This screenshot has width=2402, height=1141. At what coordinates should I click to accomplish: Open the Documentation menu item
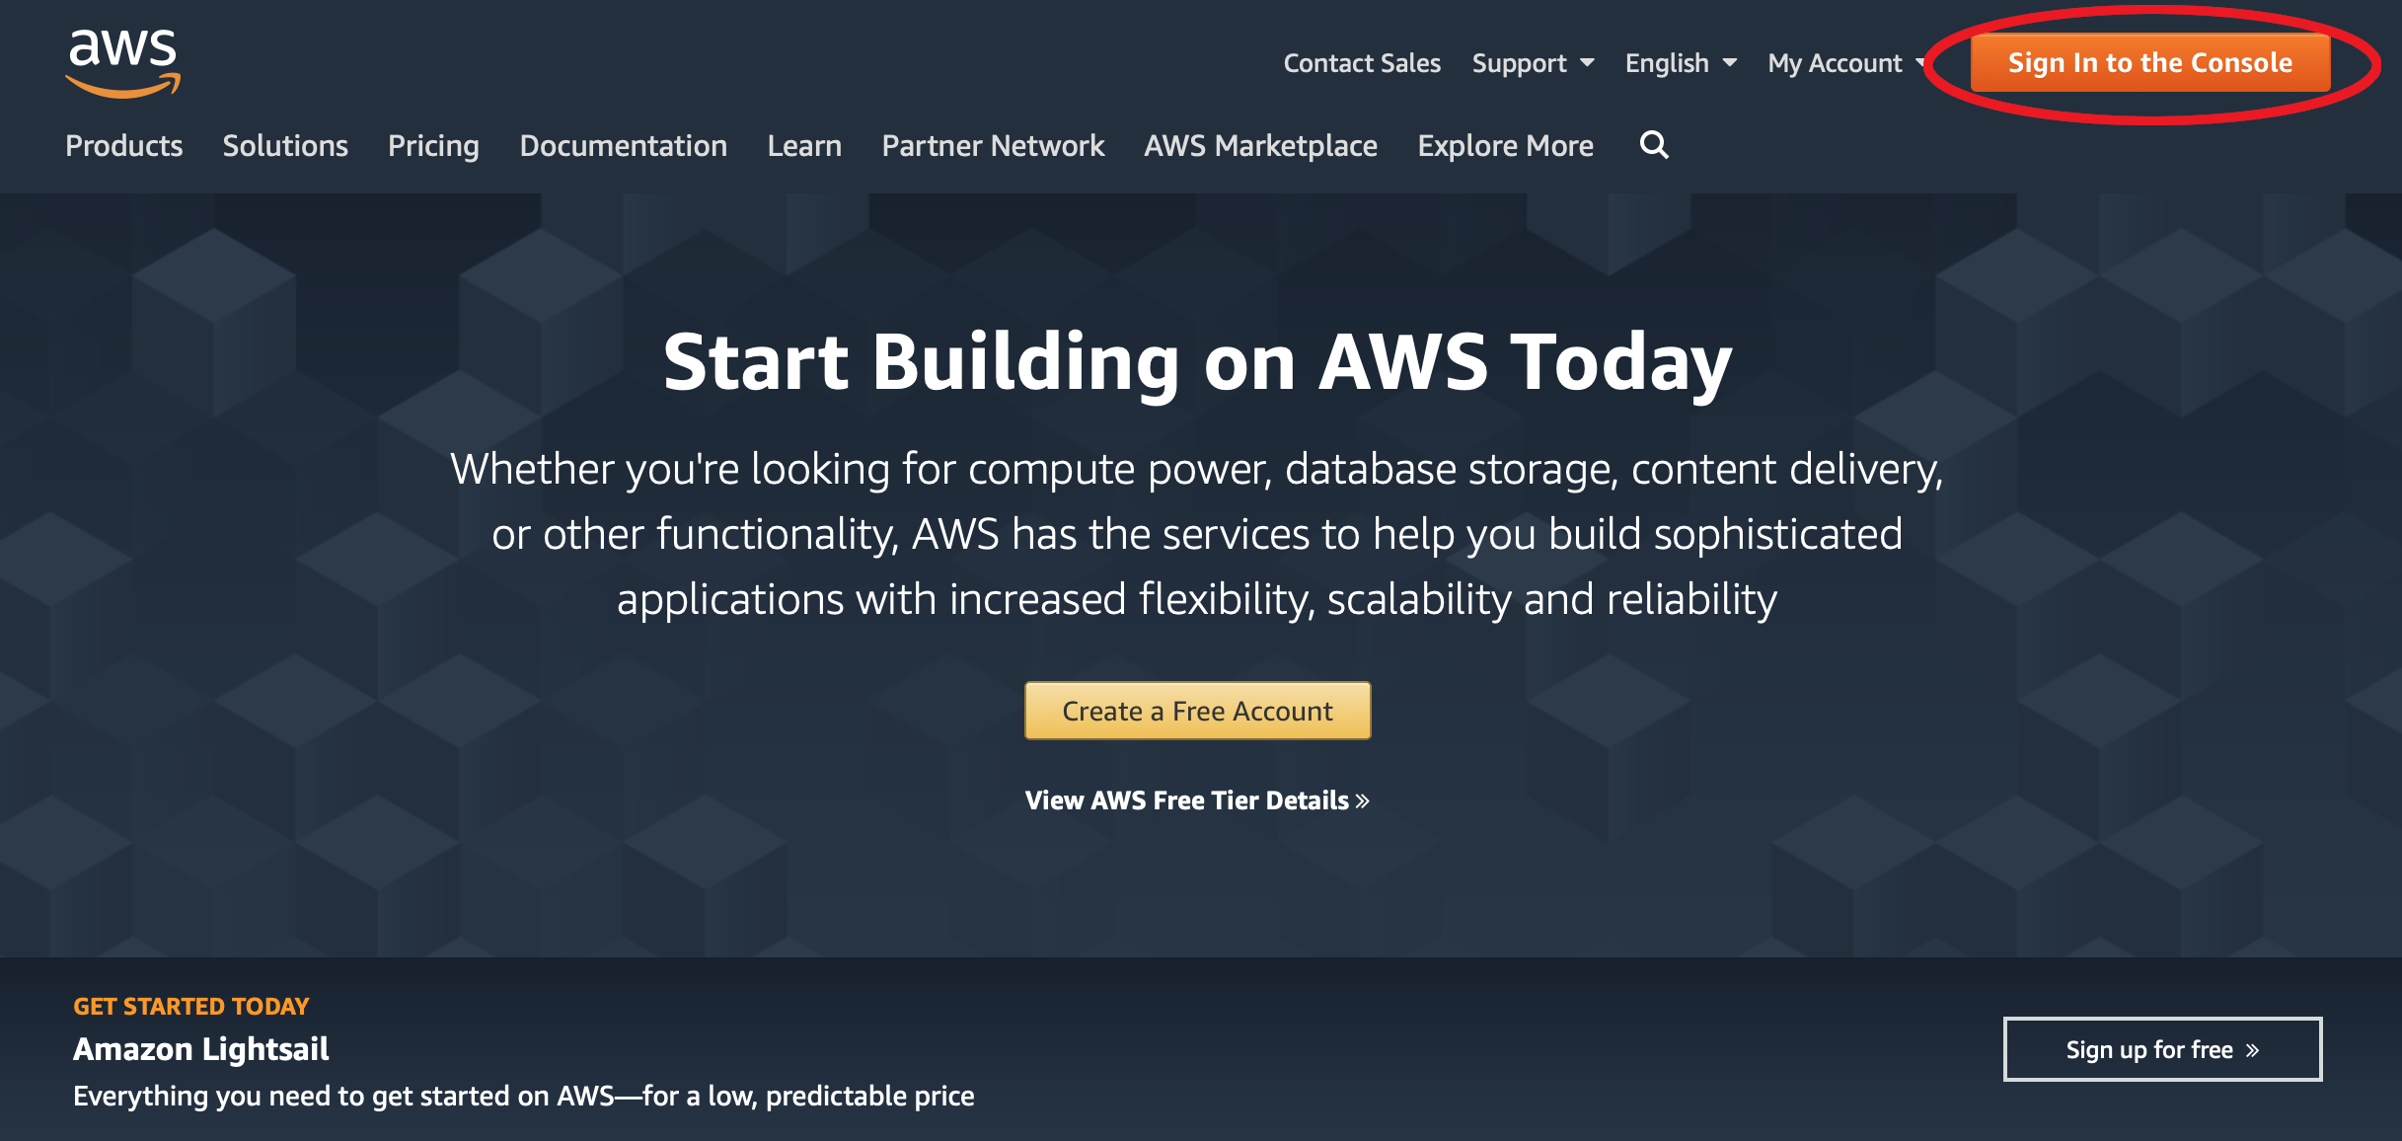[624, 146]
